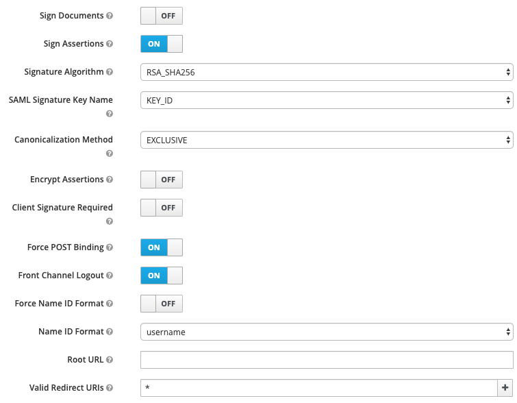Enable Force Name ID Format toggle
Screen dimensions: 517x403
162,304
